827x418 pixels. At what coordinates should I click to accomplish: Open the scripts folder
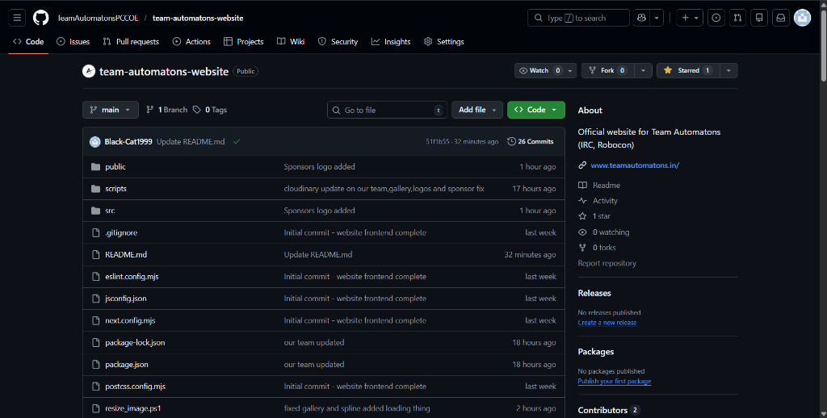pyautogui.click(x=115, y=189)
